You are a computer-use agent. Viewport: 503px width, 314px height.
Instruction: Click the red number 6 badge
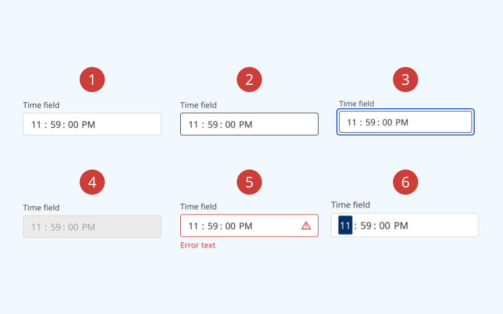406,183
